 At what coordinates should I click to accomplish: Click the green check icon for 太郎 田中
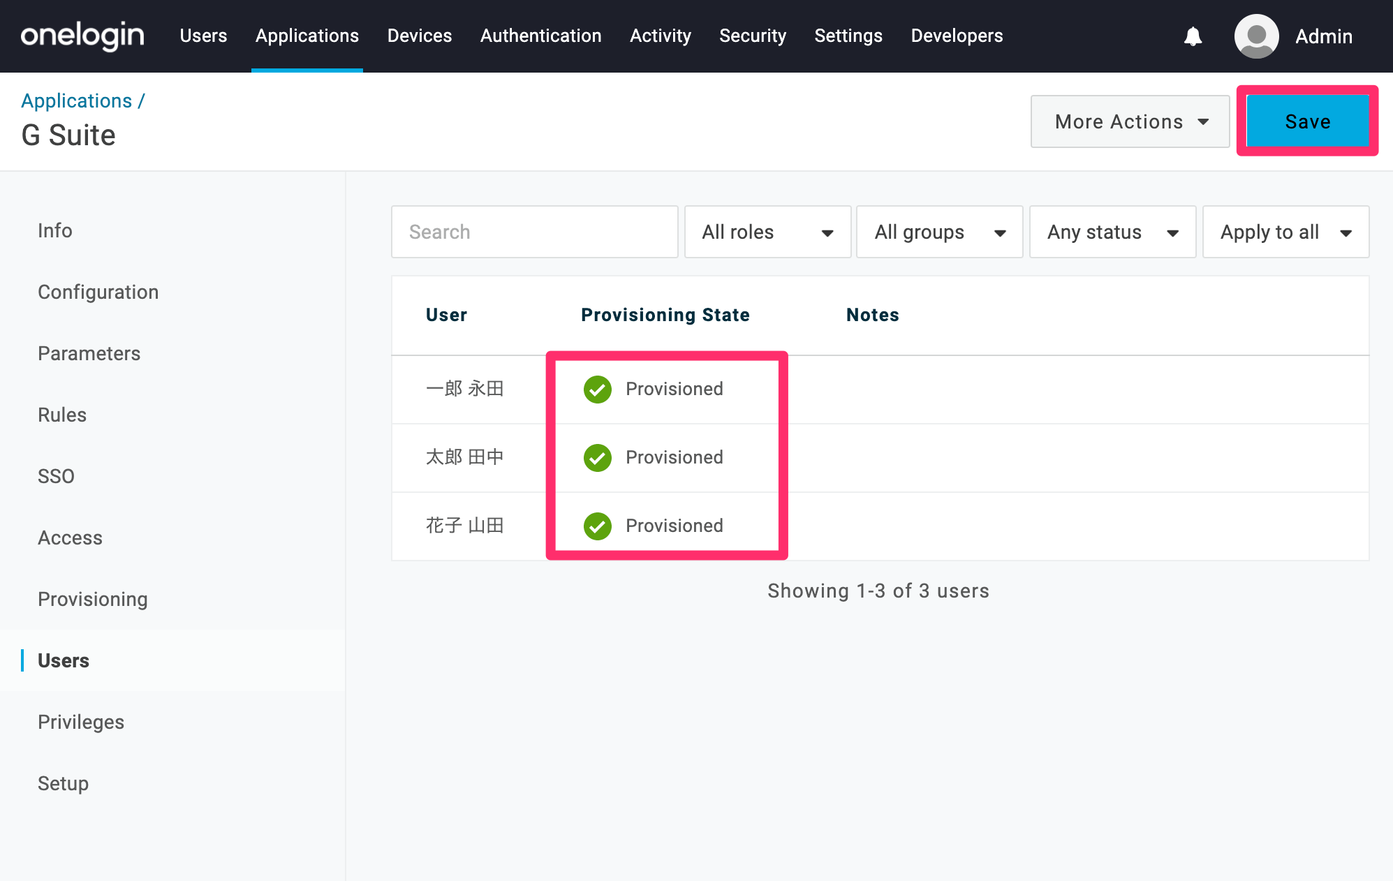[x=598, y=458]
